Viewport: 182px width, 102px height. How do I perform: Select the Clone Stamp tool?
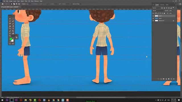[10, 26]
